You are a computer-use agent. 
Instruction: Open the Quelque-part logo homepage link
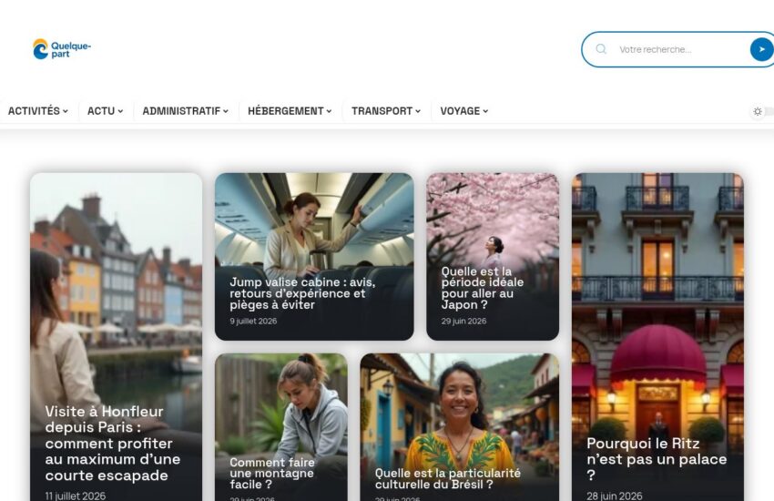62,49
